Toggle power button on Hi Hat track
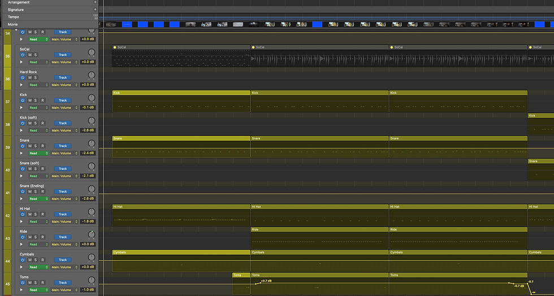The image size is (554, 296). [x=23, y=214]
